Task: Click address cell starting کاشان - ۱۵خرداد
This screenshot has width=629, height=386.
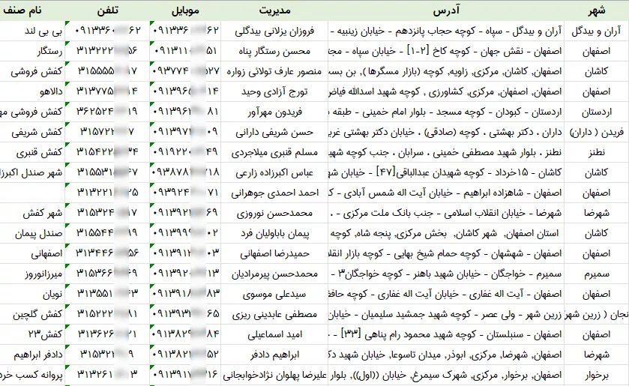Action: pos(446,172)
